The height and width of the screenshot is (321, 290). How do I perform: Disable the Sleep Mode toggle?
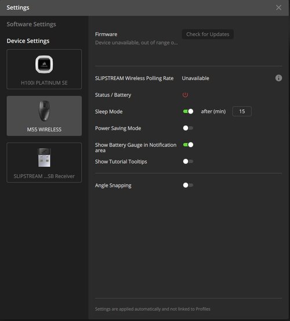[x=188, y=111]
